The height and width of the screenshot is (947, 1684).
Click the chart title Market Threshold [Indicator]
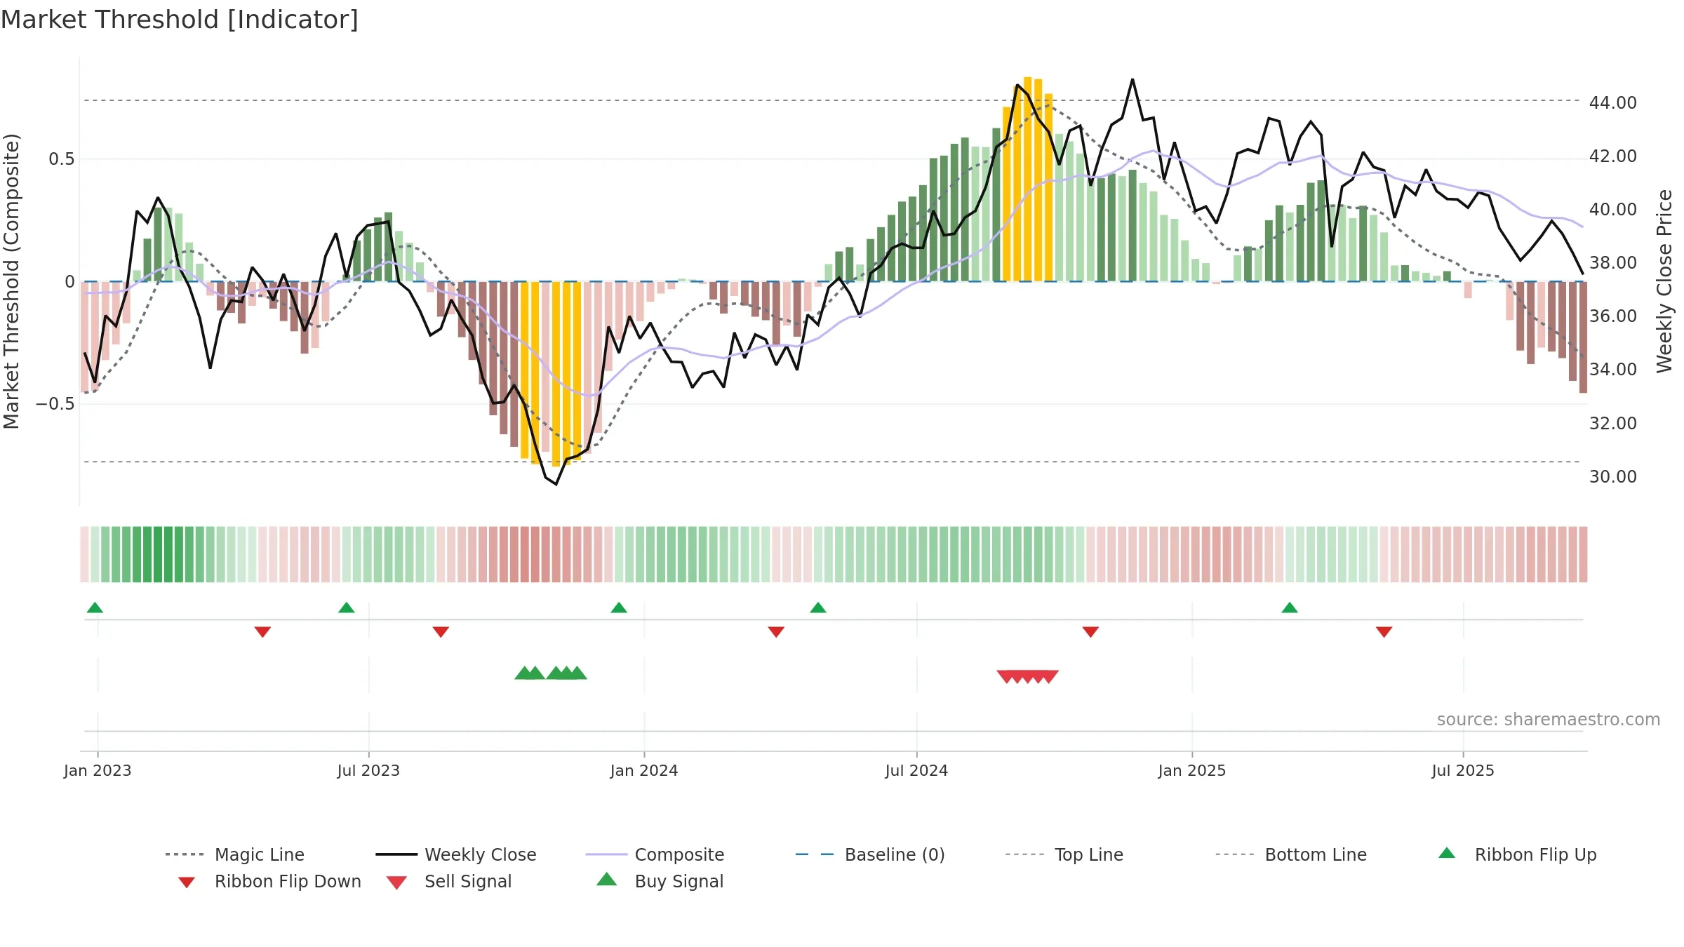click(180, 20)
